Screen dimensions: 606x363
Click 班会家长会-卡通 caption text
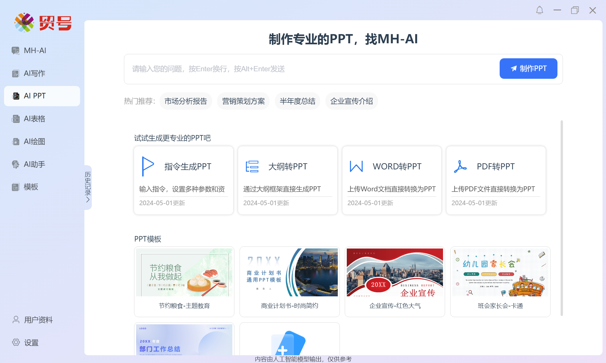500,306
